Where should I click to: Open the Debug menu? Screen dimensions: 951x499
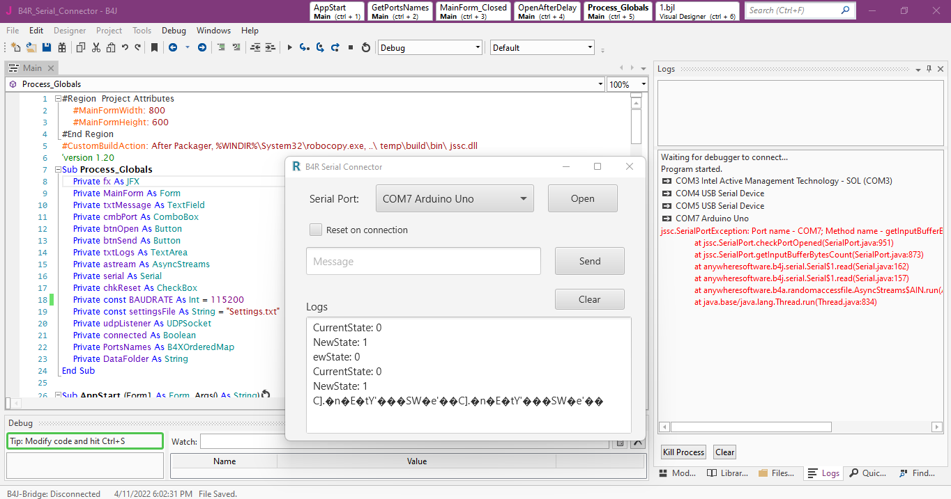(174, 31)
